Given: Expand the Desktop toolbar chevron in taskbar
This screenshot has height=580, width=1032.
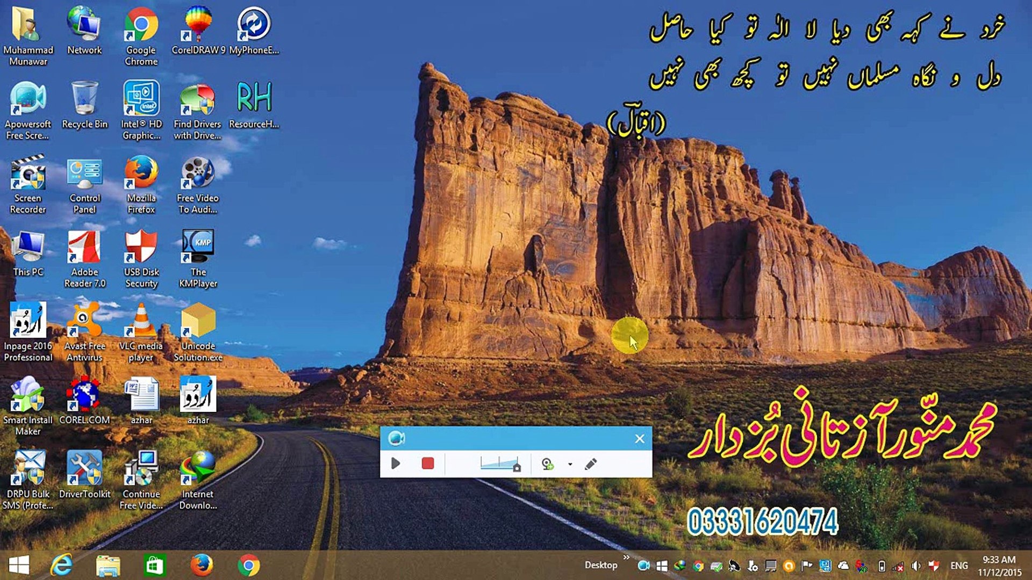Looking at the screenshot, I should click(x=626, y=557).
